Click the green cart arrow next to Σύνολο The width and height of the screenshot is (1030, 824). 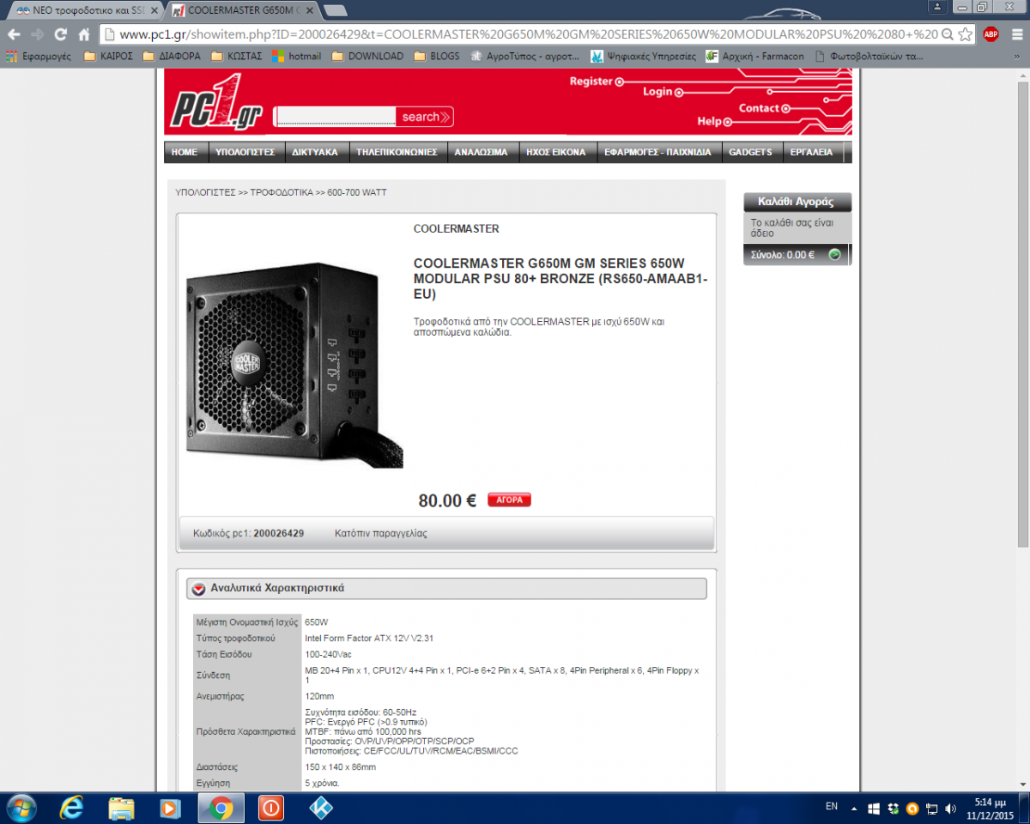(x=834, y=255)
